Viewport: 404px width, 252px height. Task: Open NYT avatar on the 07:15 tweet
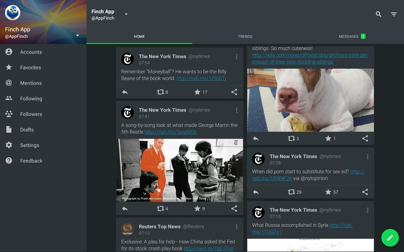259,213
